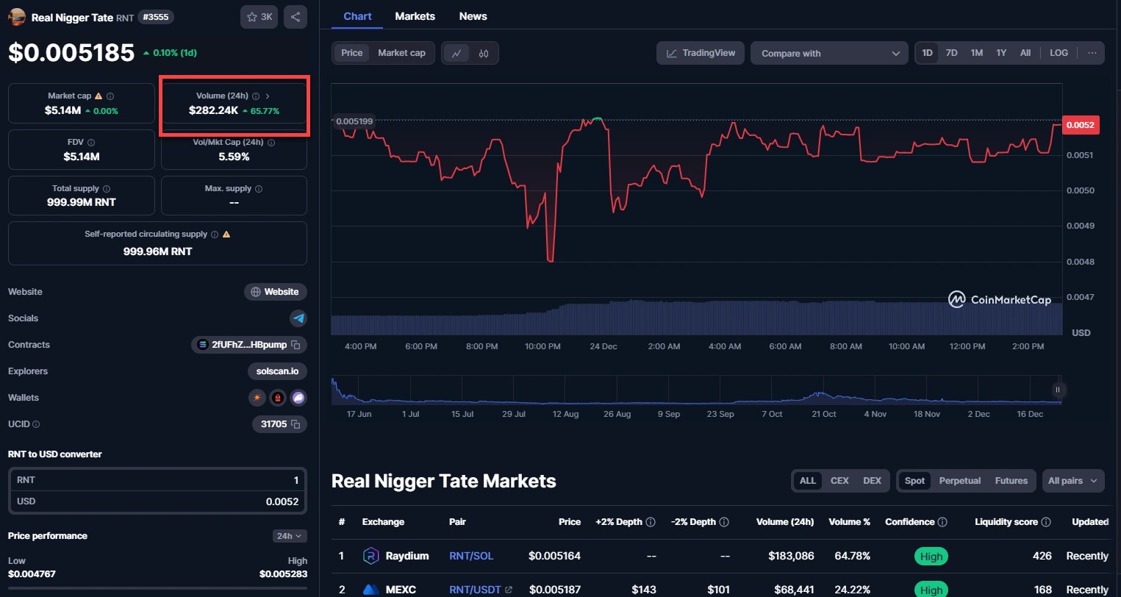This screenshot has width=1121, height=597.
Task: Filter markets by DEX
Action: tap(872, 481)
